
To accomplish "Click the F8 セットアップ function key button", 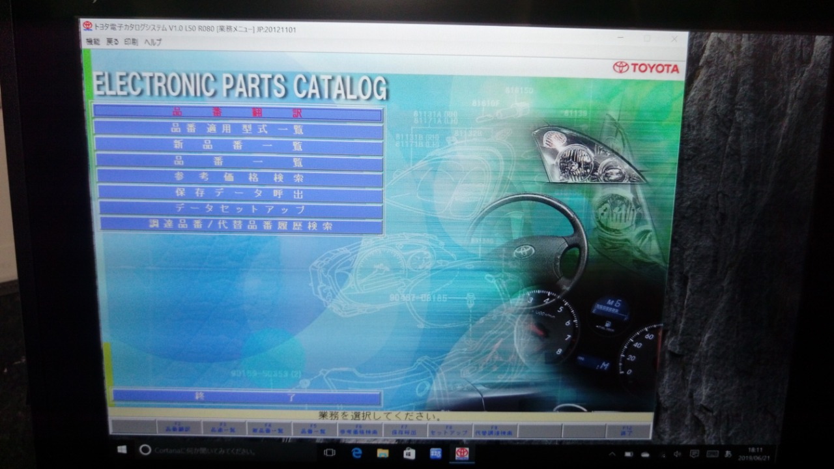I will [450, 430].
